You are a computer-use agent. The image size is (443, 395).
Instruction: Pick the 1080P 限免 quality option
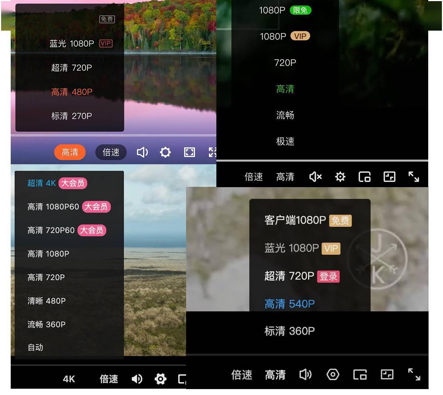(285, 10)
